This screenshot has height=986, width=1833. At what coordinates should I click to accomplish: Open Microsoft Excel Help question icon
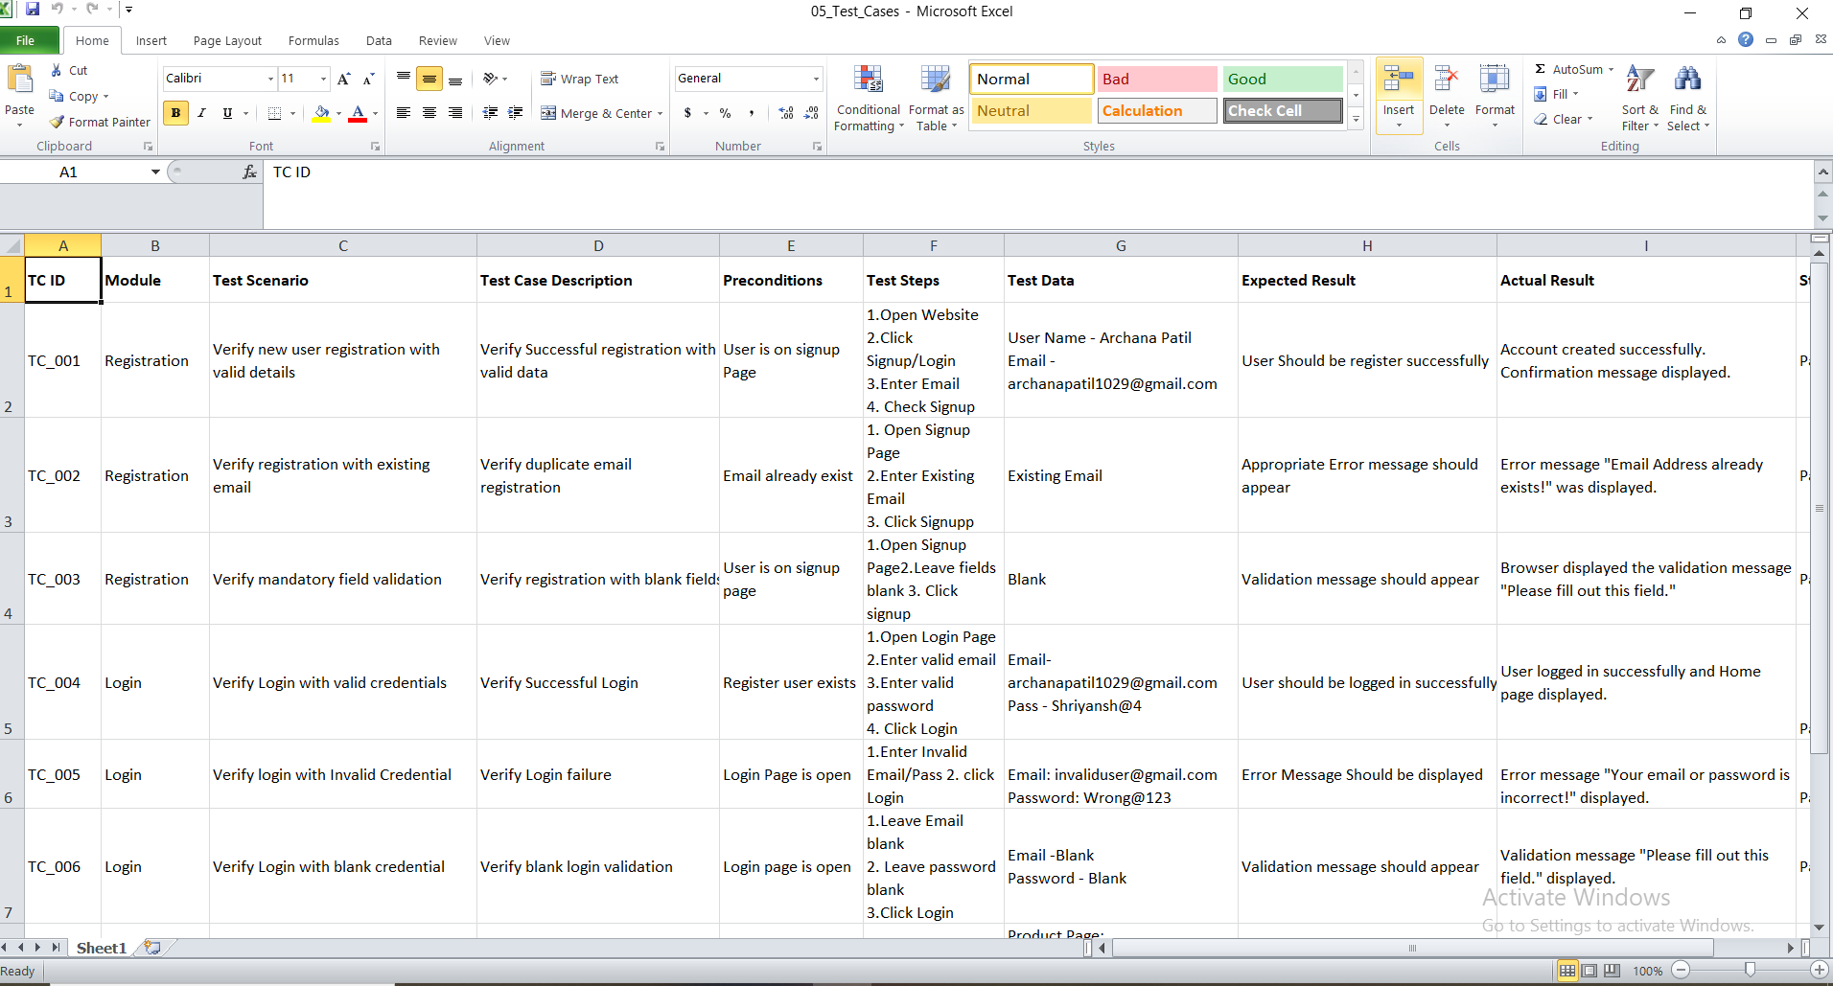(1746, 39)
